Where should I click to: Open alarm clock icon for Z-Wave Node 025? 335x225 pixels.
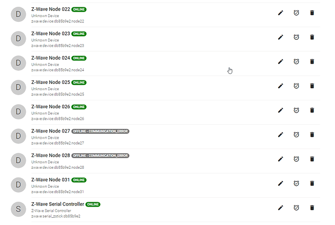pyautogui.click(x=296, y=86)
